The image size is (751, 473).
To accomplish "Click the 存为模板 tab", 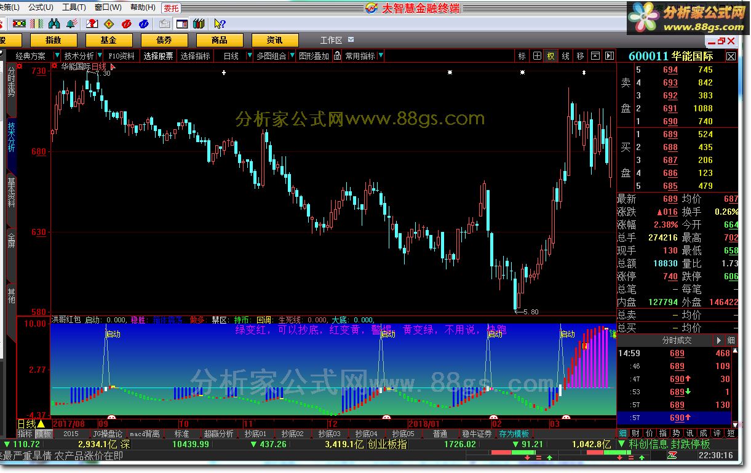I will (x=514, y=434).
